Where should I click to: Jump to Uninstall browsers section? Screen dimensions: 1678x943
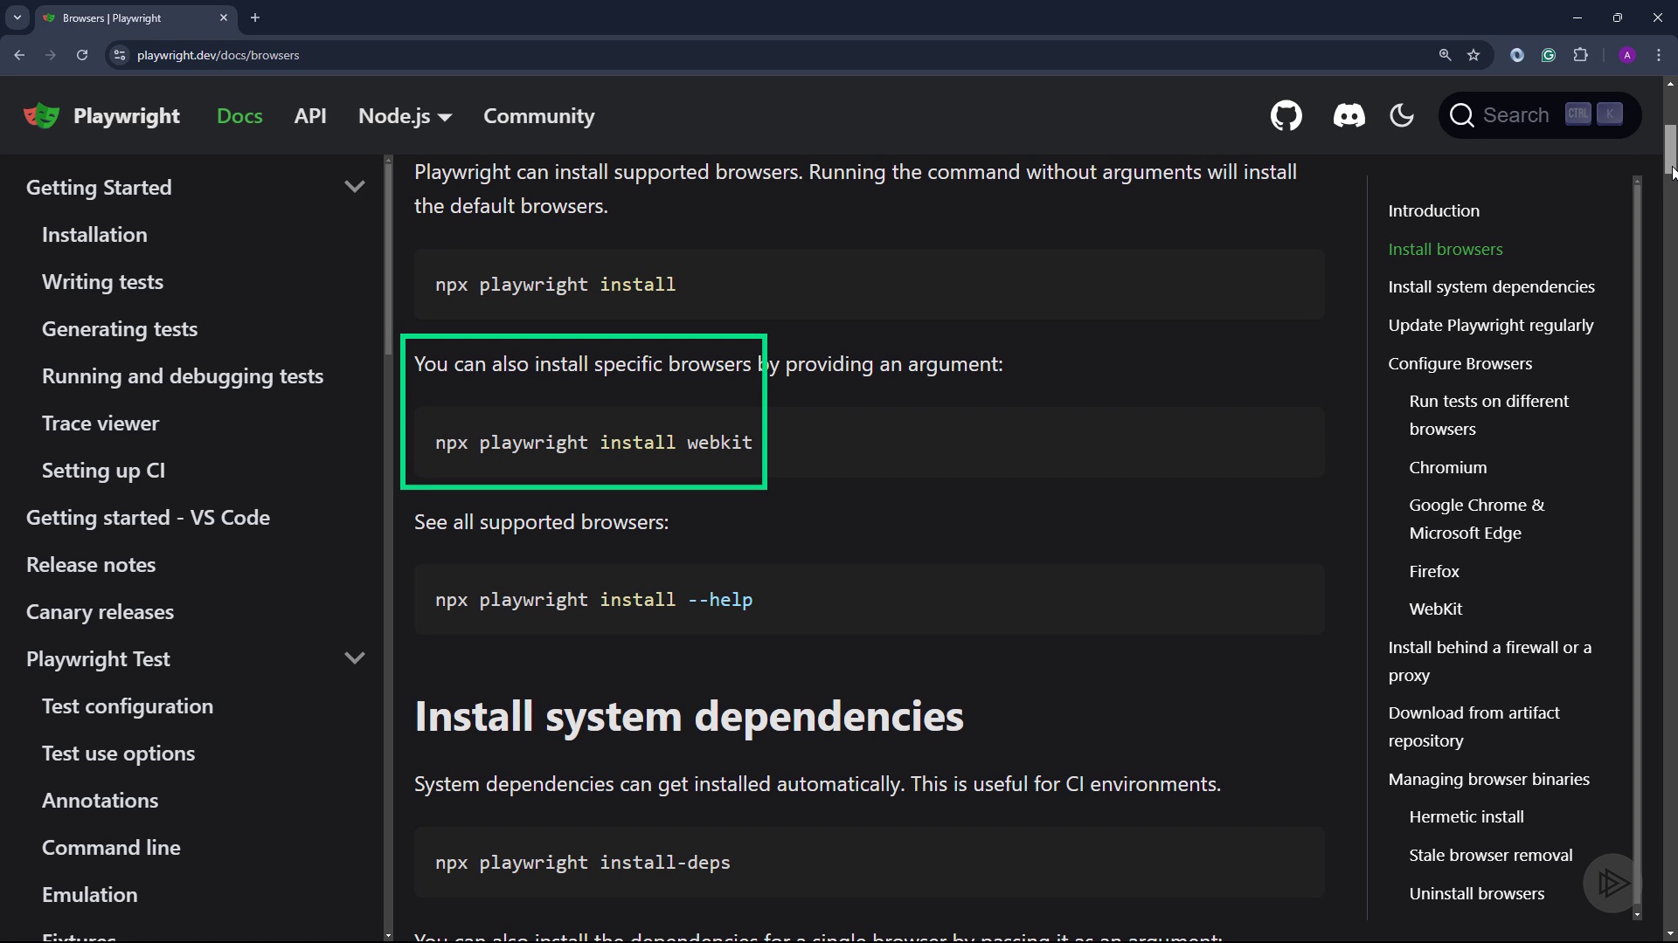[1476, 893]
